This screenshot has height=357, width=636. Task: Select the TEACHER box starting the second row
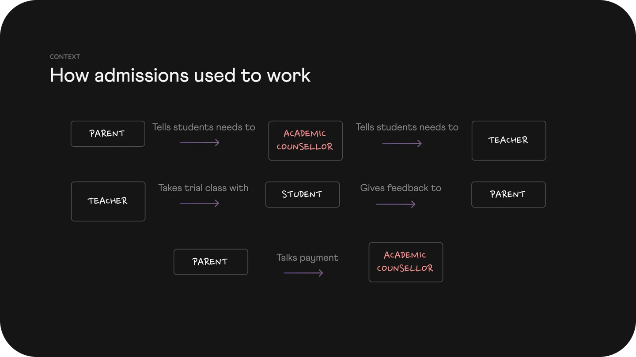click(108, 201)
